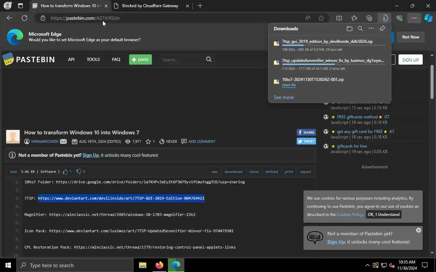The height and width of the screenshot is (272, 436).
Task: Open Collections toolbar icon
Action: click(369, 18)
